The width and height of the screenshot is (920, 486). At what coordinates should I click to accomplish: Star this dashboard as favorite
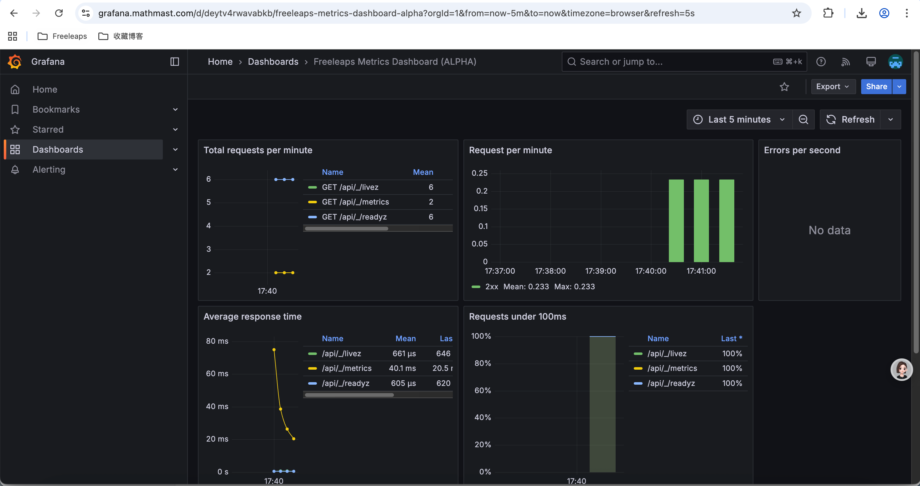[784, 87]
